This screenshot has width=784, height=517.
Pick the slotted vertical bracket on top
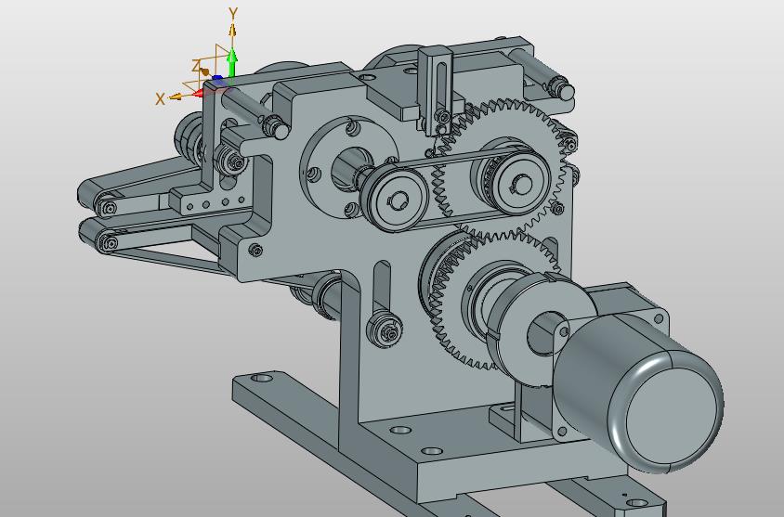436,90
